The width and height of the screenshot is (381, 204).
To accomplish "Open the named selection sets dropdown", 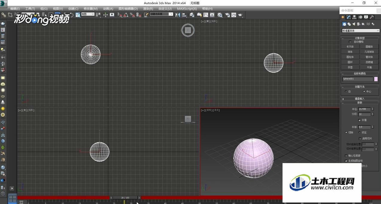I will (x=161, y=14).
